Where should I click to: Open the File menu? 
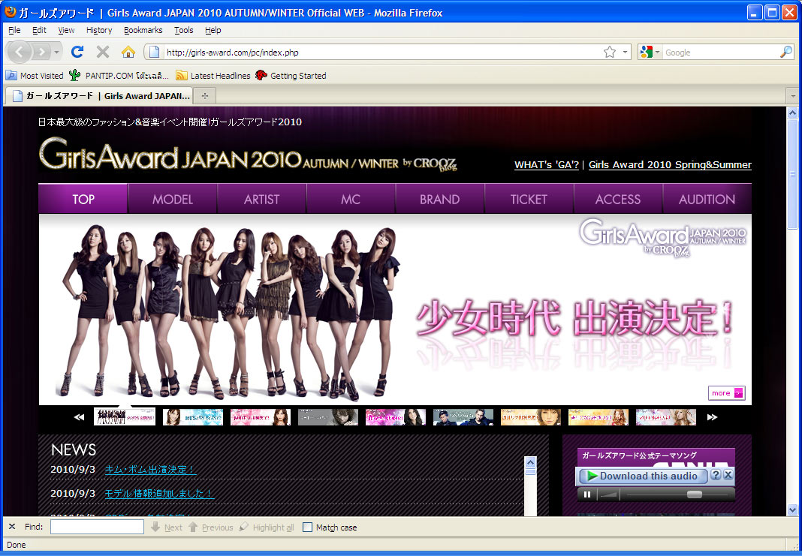[x=14, y=30]
